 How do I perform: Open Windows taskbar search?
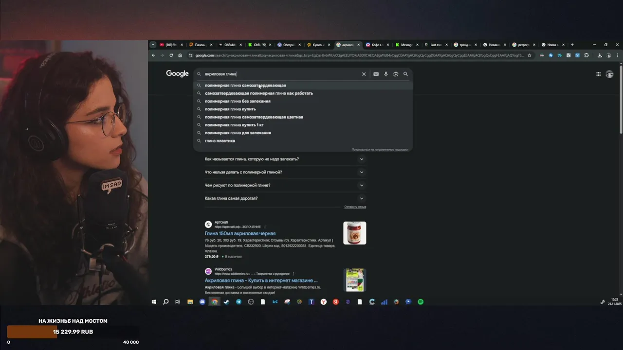tap(165, 302)
